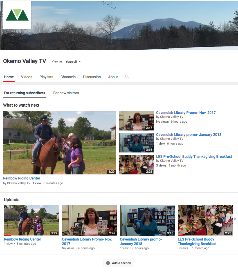The image size is (238, 274).
Task: Open the 3:15 video thumbnail in Uploads
Action: 147,220
